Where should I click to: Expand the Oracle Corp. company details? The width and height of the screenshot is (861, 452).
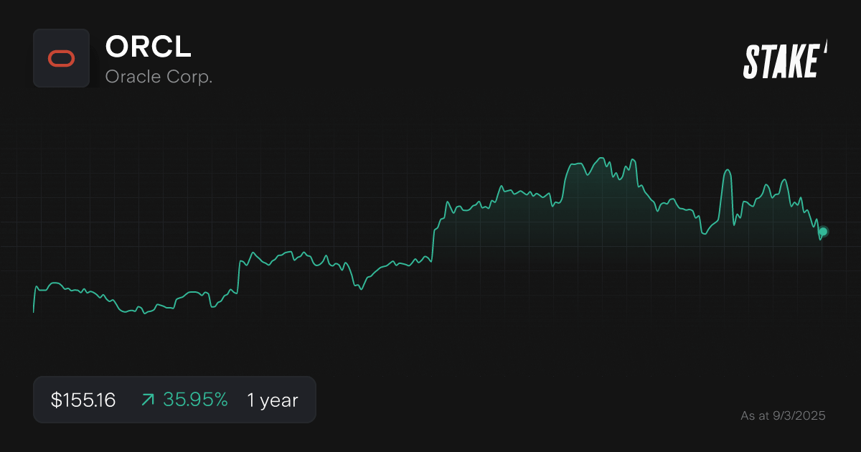[x=159, y=76]
